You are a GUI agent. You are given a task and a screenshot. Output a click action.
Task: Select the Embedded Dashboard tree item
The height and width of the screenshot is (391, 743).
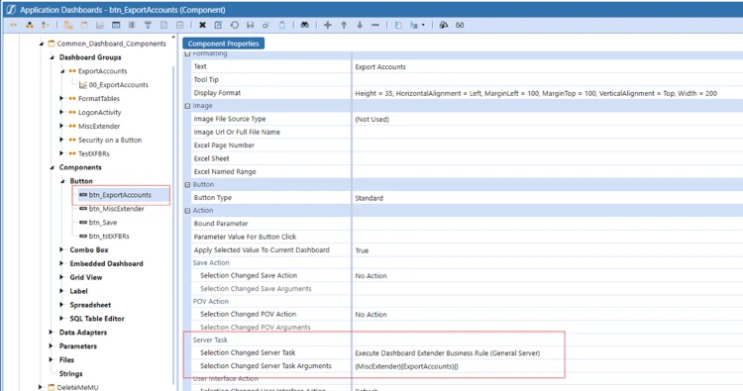point(106,263)
